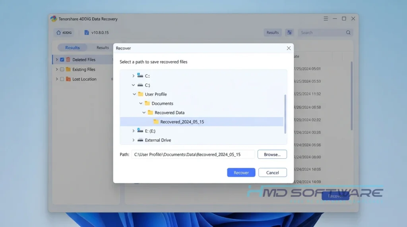Viewport: 407px width, 227px height.
Task: Switch to the highlighted Results tab
Action: click(72, 48)
